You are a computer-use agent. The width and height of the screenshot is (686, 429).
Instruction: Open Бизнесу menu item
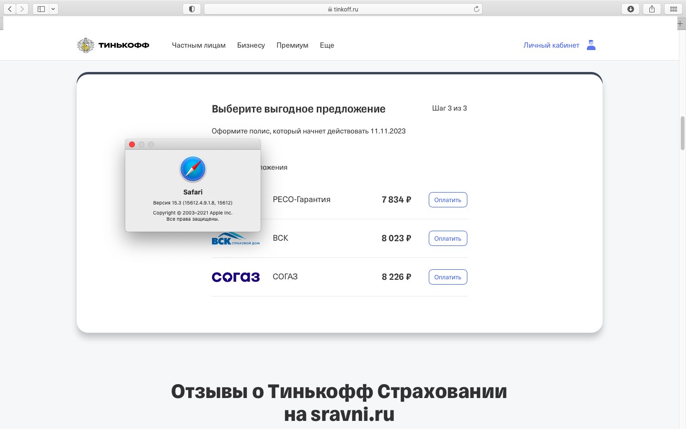[251, 45]
